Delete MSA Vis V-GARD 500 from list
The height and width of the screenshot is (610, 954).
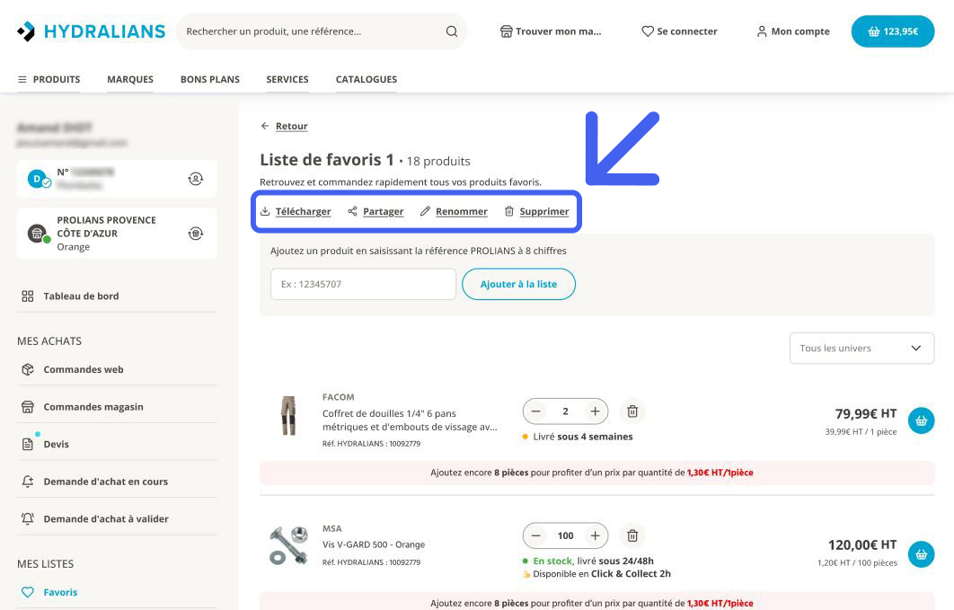pos(632,535)
